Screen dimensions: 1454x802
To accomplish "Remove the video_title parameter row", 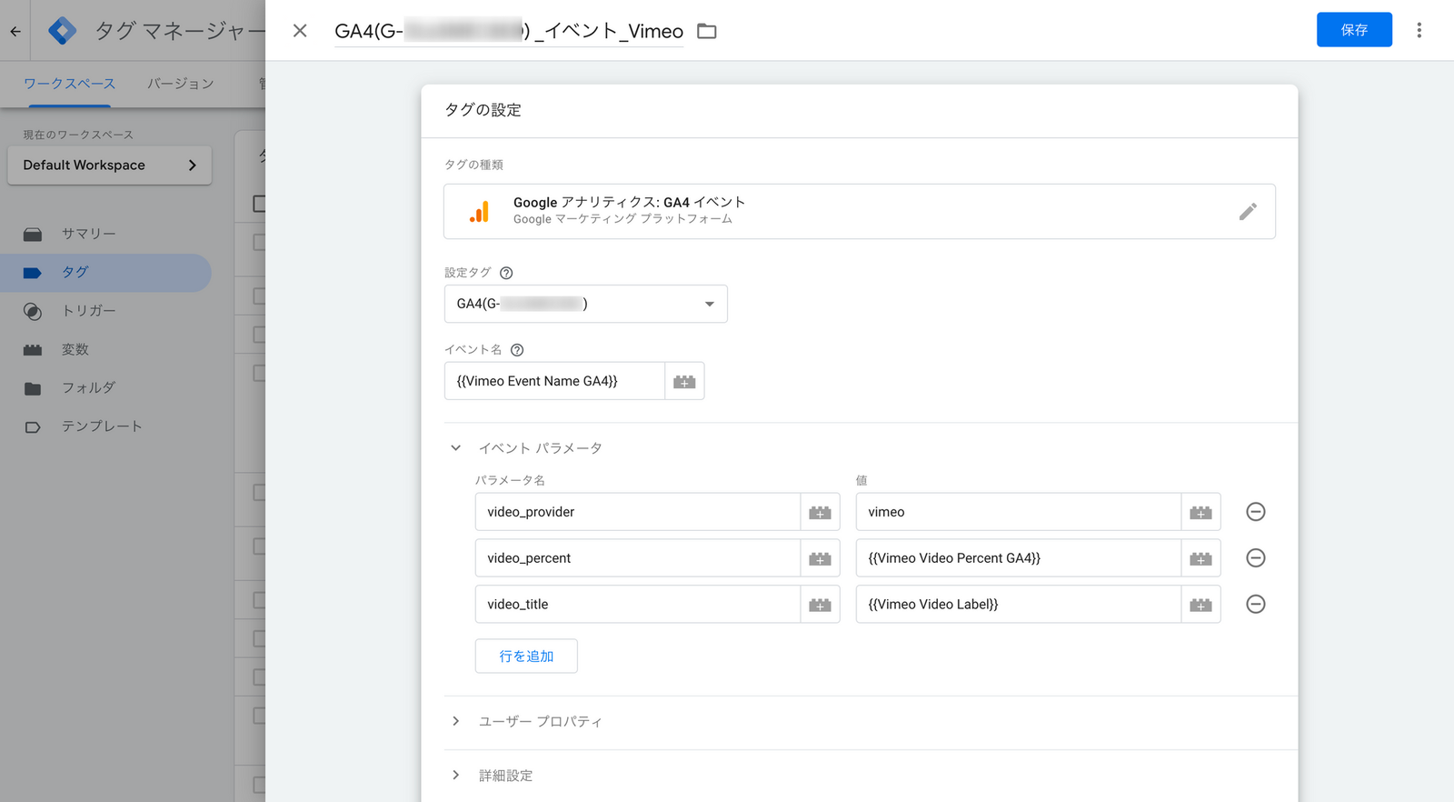I will point(1256,604).
